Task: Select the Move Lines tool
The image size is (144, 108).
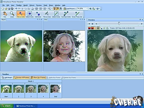Action: click(x=47, y=14)
